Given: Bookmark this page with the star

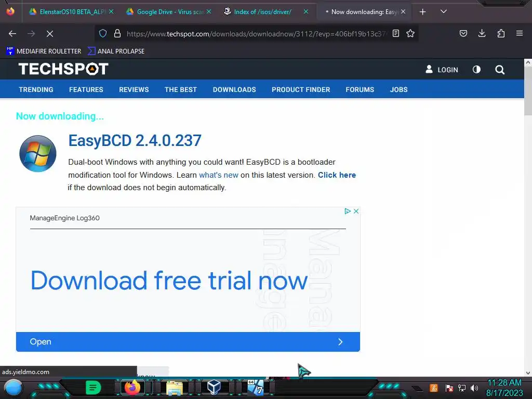Looking at the screenshot, I should (x=410, y=33).
